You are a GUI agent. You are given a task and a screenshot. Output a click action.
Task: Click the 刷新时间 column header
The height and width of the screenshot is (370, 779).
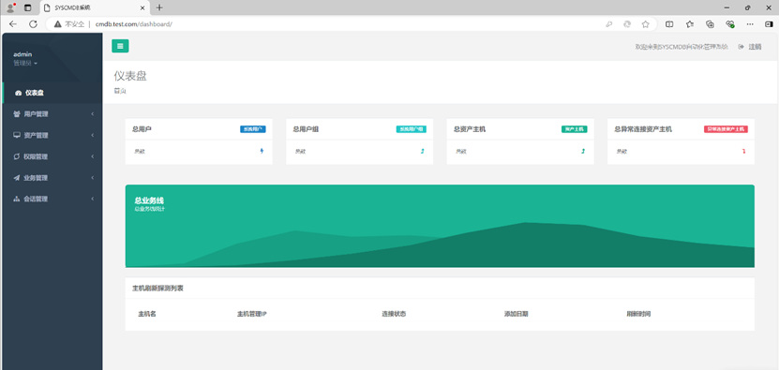pos(638,315)
